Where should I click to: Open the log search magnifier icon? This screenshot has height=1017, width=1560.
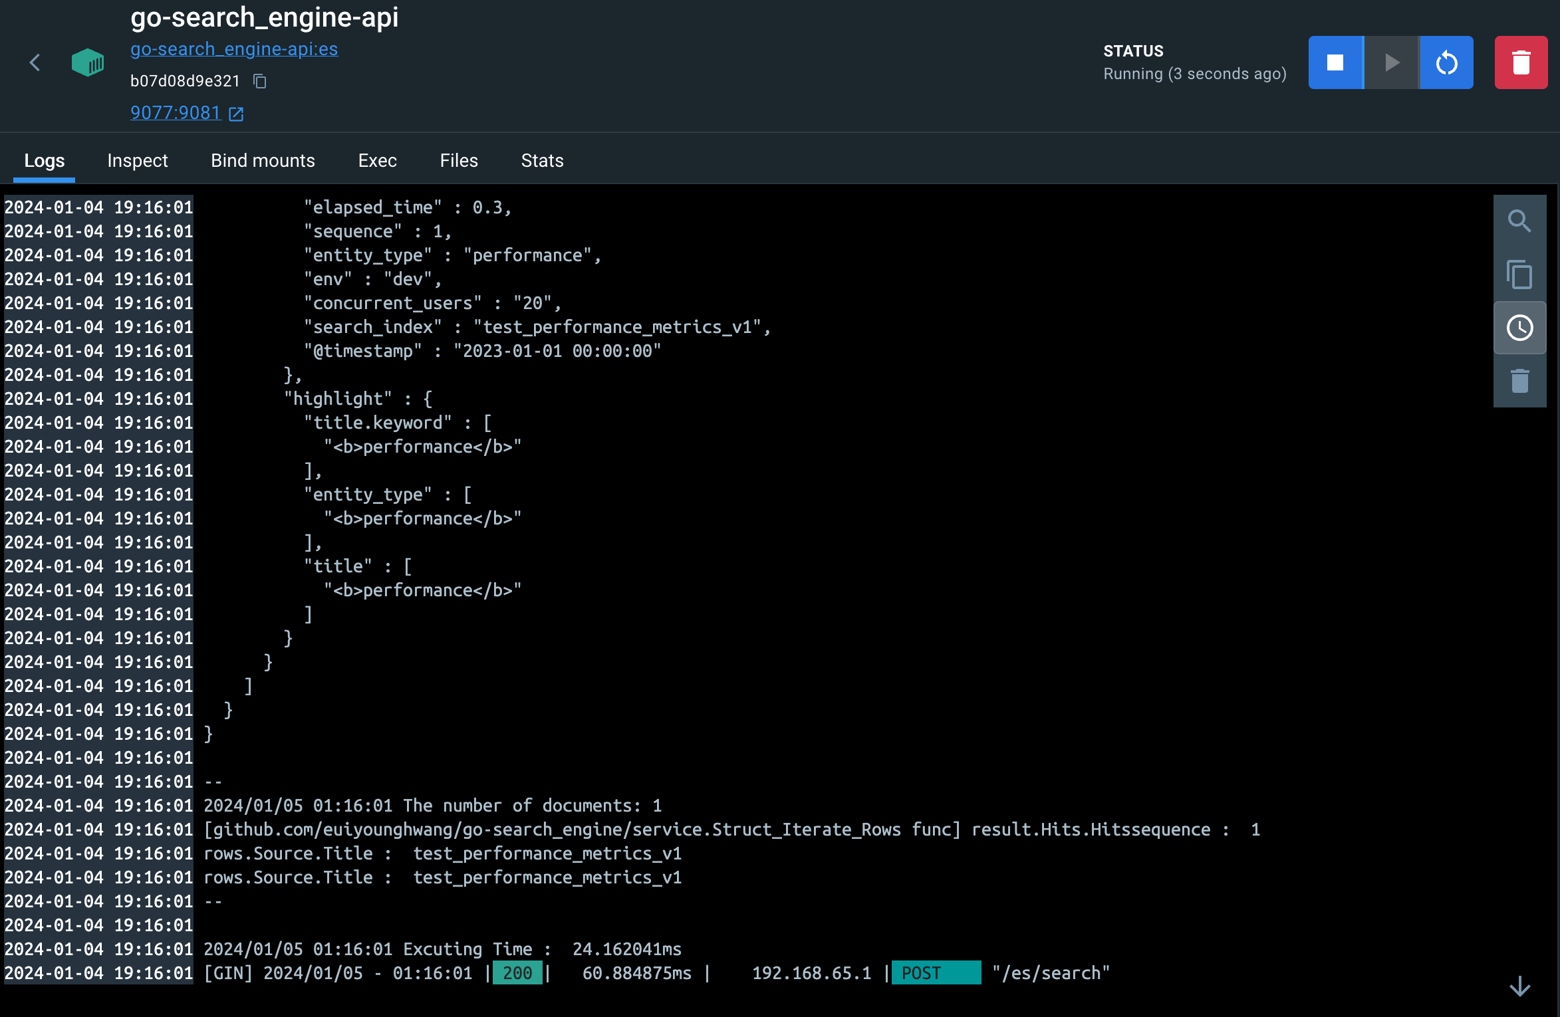click(1519, 221)
